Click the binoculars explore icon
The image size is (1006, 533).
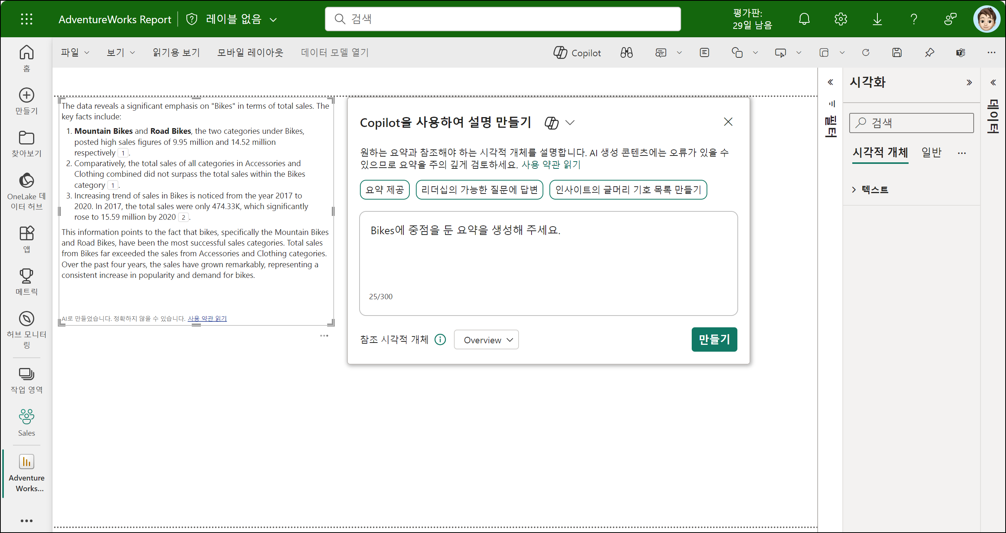pos(626,53)
